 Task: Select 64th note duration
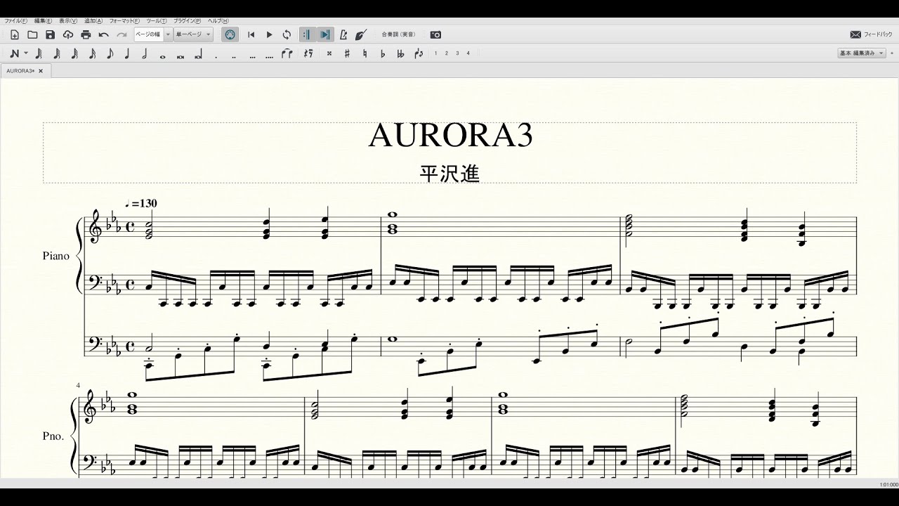point(57,53)
